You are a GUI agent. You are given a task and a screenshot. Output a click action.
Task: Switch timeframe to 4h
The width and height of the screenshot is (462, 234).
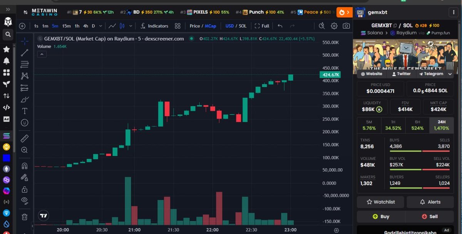[x=86, y=26]
